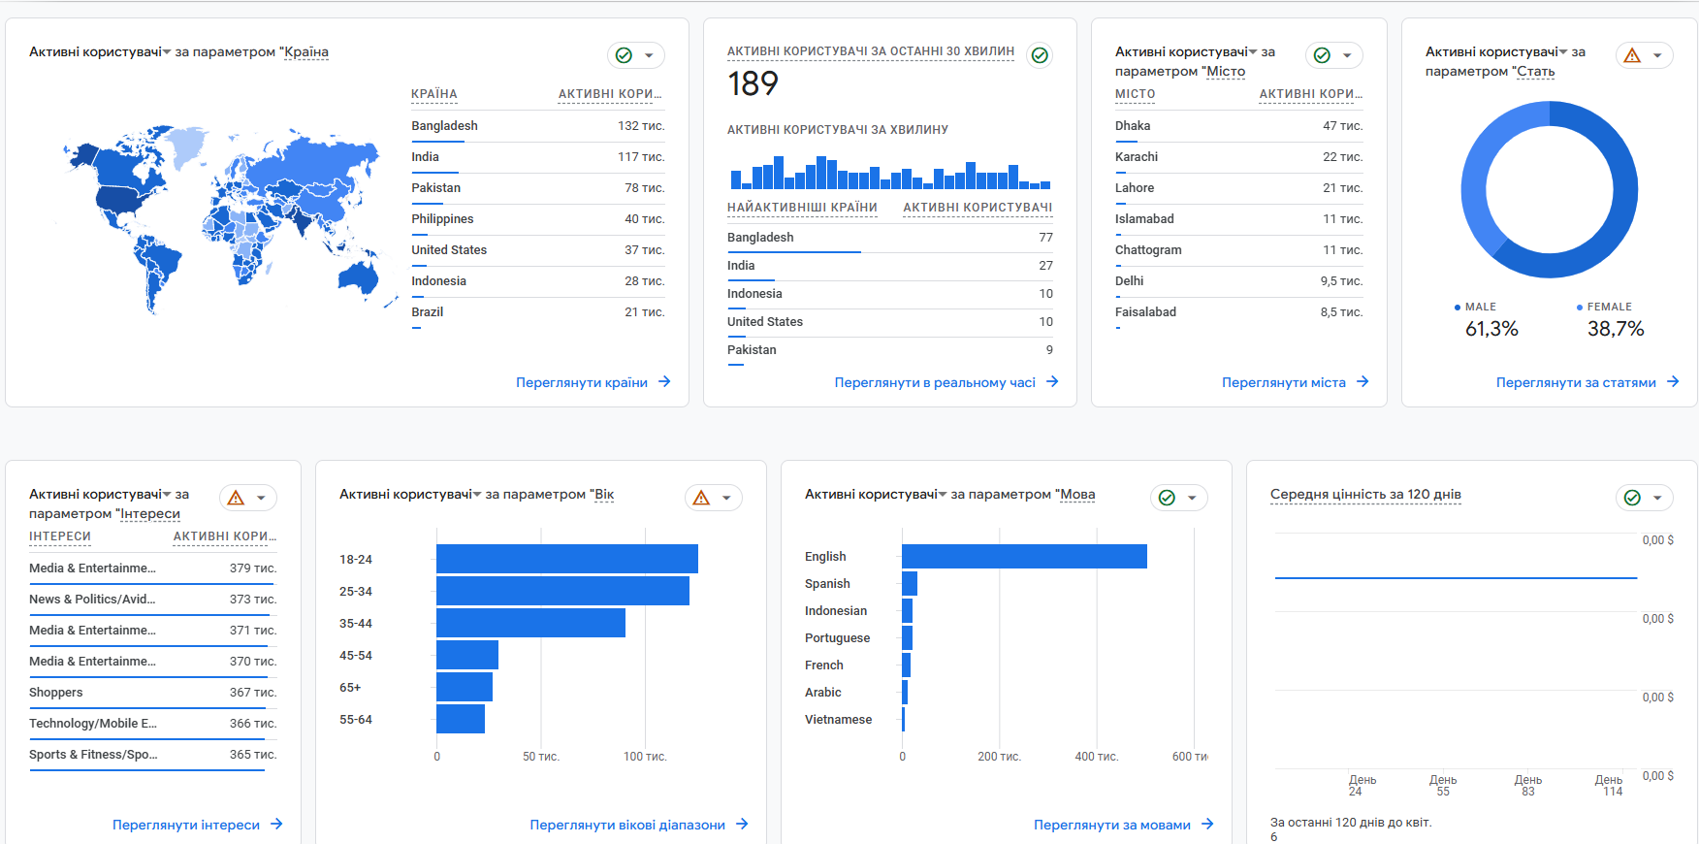Viewport: 1699px width, 844px height.
Task: Click the MALE legend color dot
Action: (x=1458, y=308)
